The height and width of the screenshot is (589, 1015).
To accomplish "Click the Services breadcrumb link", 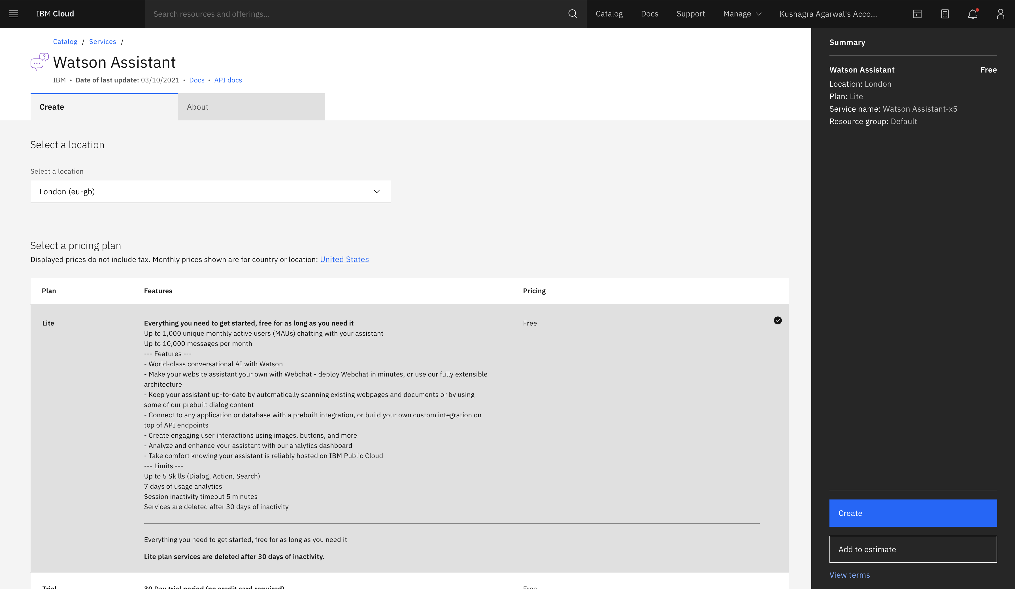I will point(102,41).
